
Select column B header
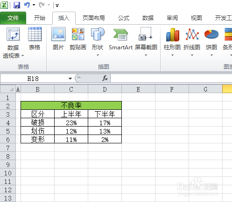(x=37, y=89)
